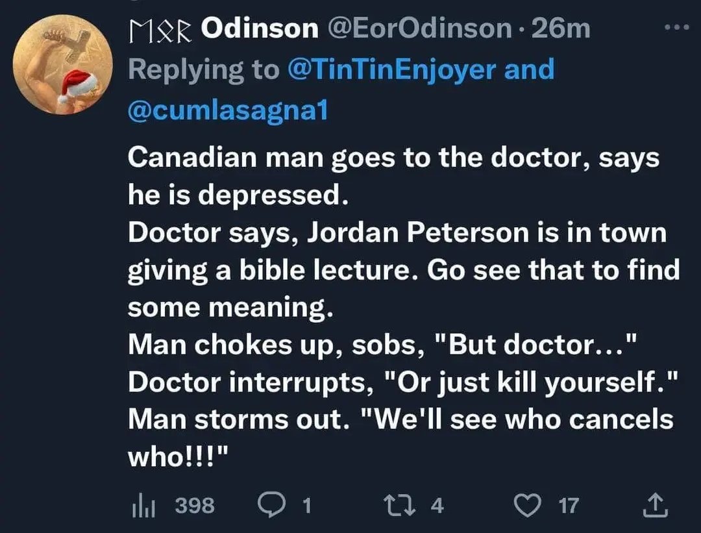The image size is (701, 533).
Task: Click the view analytics bar chart icon
Action: 141,504
